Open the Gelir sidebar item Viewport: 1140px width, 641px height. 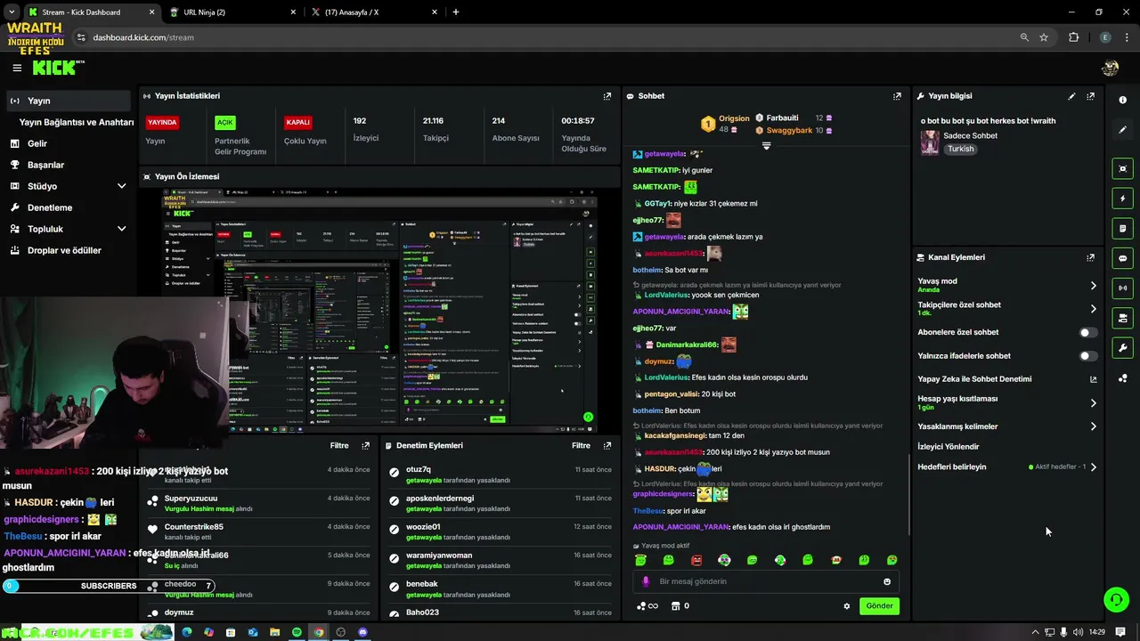pos(68,143)
